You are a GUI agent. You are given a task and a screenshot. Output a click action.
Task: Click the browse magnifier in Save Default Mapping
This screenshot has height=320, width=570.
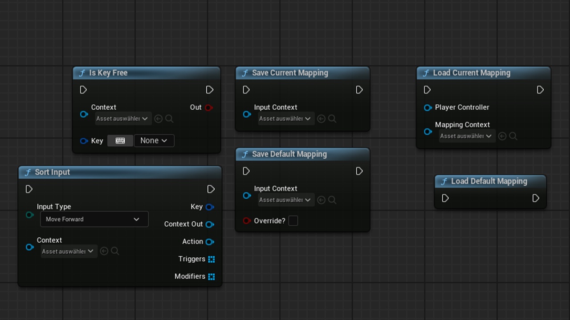coord(332,200)
